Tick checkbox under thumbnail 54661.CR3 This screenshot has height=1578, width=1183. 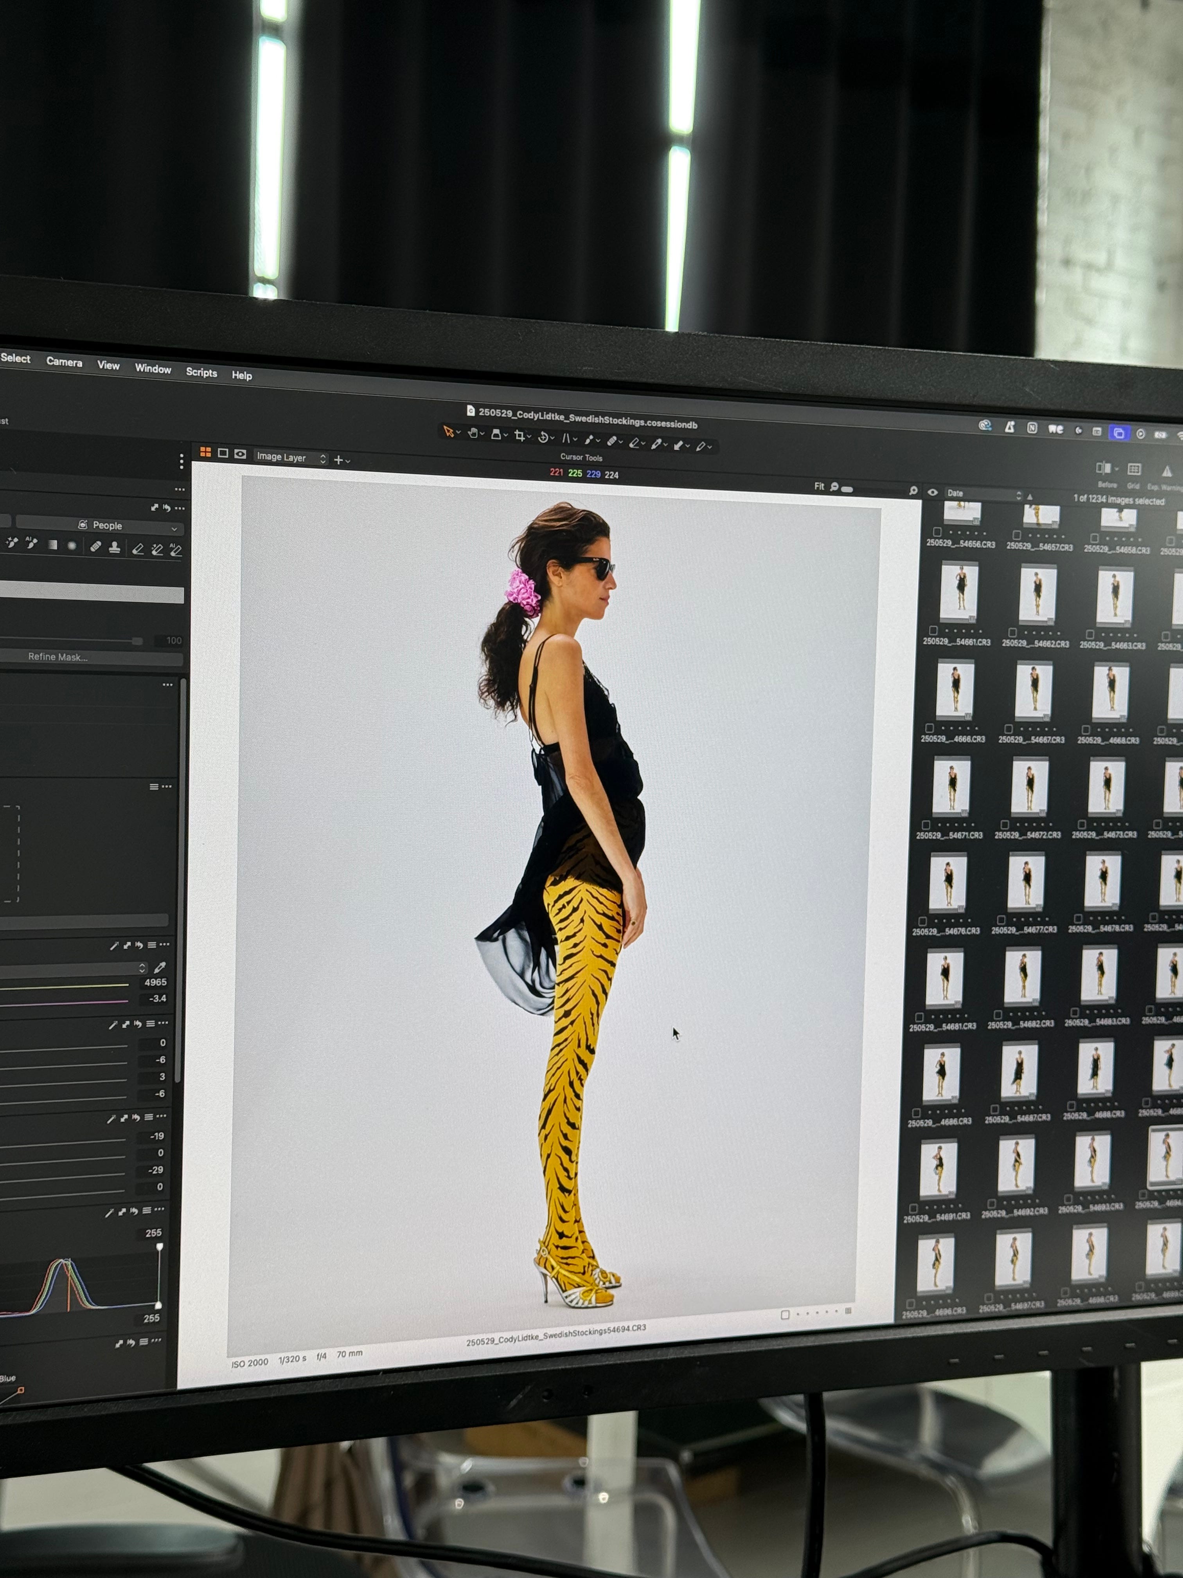click(x=933, y=630)
